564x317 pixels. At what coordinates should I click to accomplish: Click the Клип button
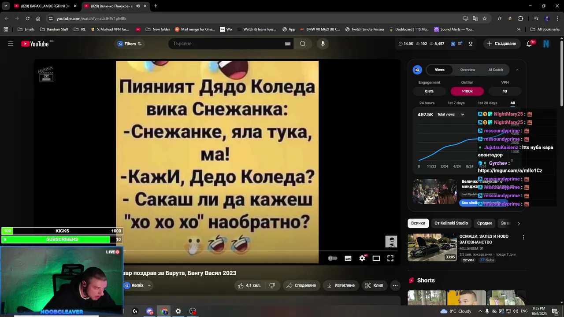point(374,285)
